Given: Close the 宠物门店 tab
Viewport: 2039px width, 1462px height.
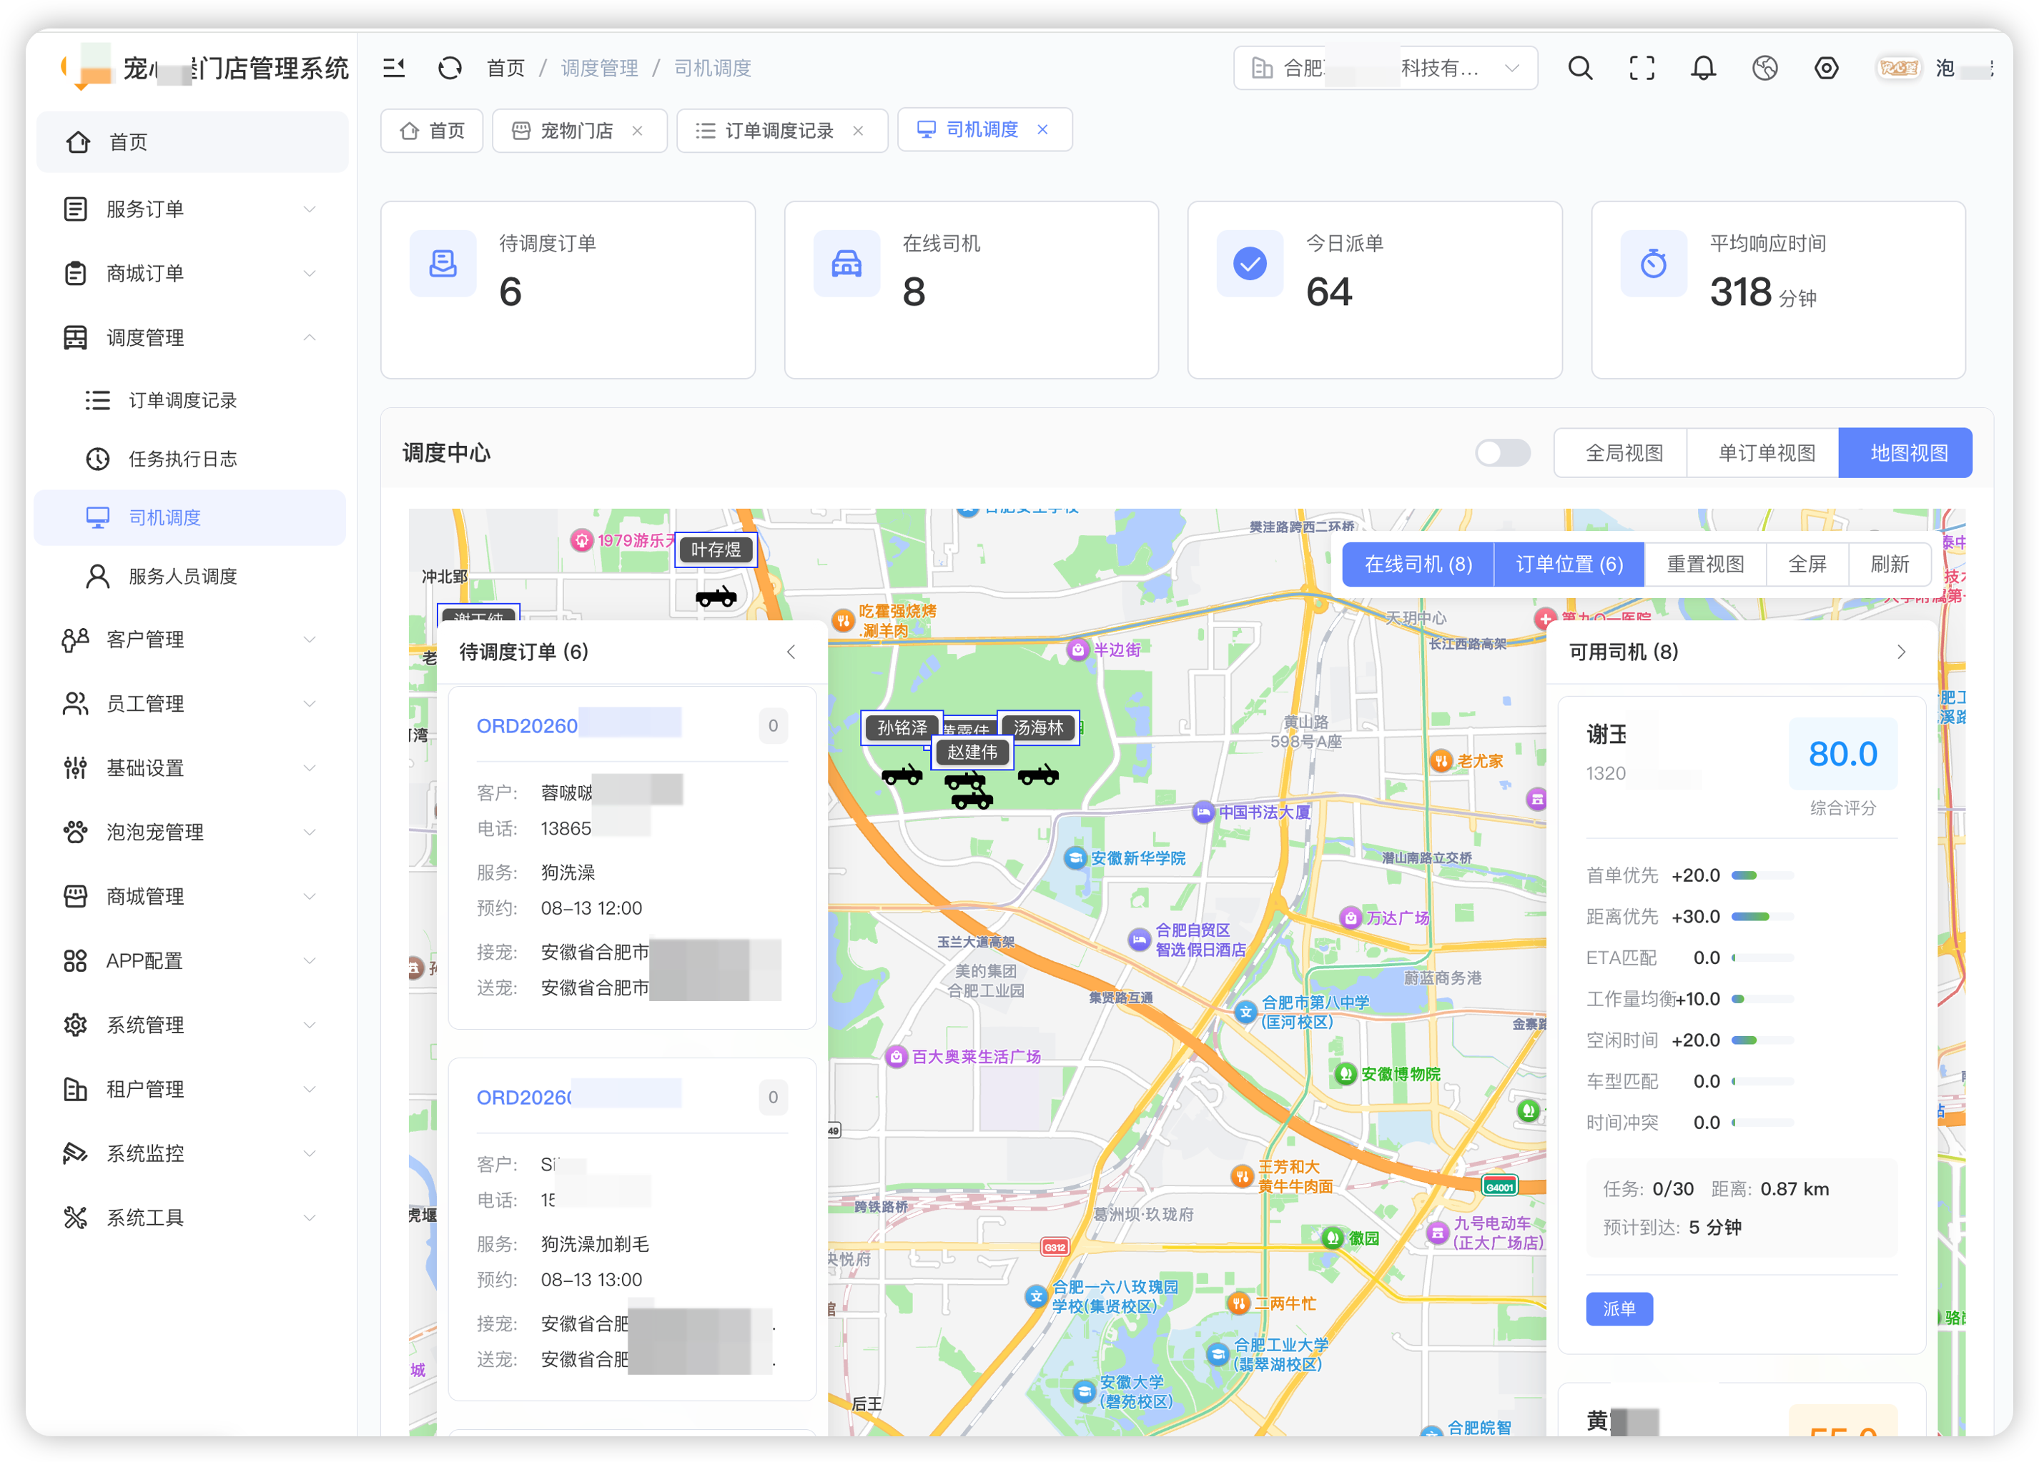Looking at the screenshot, I should [x=638, y=130].
